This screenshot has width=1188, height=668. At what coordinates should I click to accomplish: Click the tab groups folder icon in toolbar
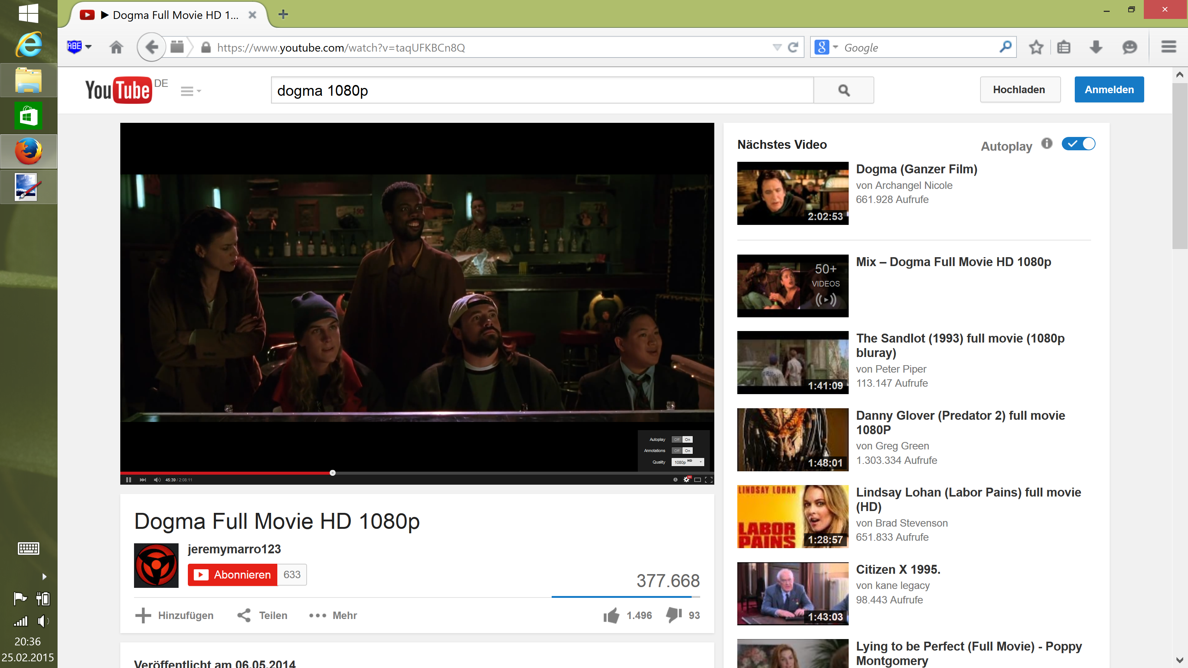[x=177, y=47]
